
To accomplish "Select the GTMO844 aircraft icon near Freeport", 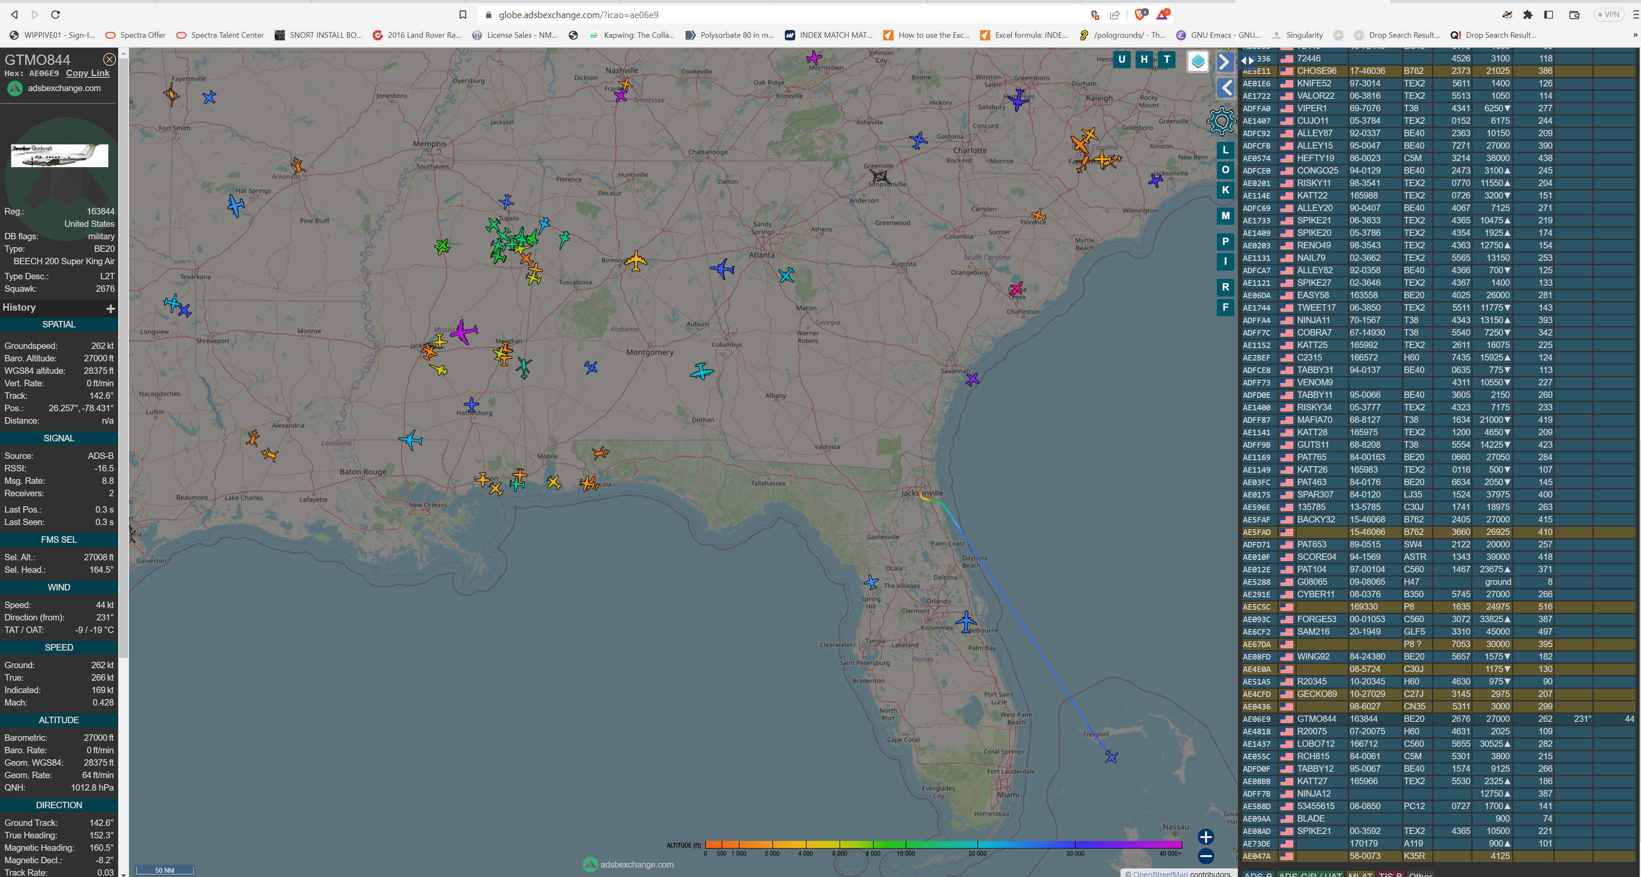I will click(x=1111, y=757).
